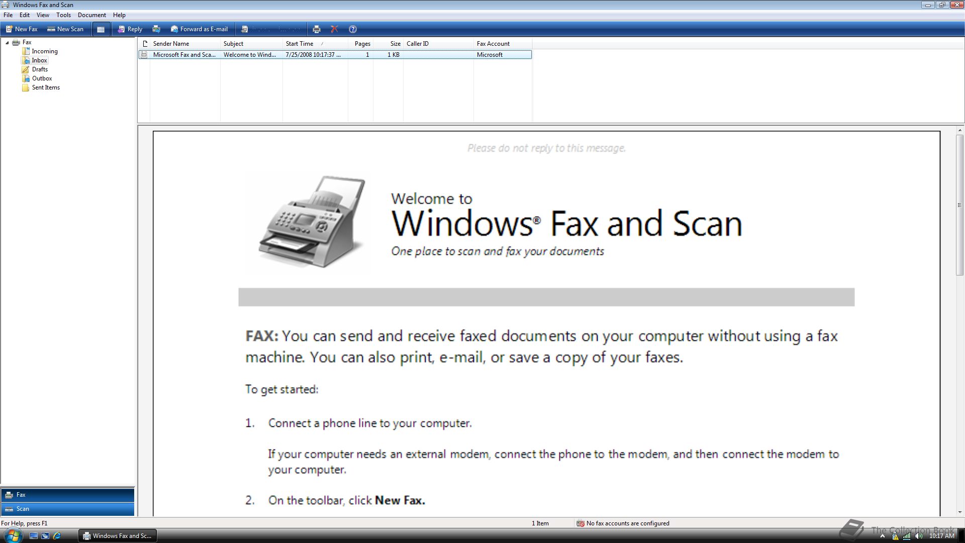Viewport: 965px width, 543px height.
Task: Launch Internet Explorer from quick launch
Action: [x=57, y=536]
